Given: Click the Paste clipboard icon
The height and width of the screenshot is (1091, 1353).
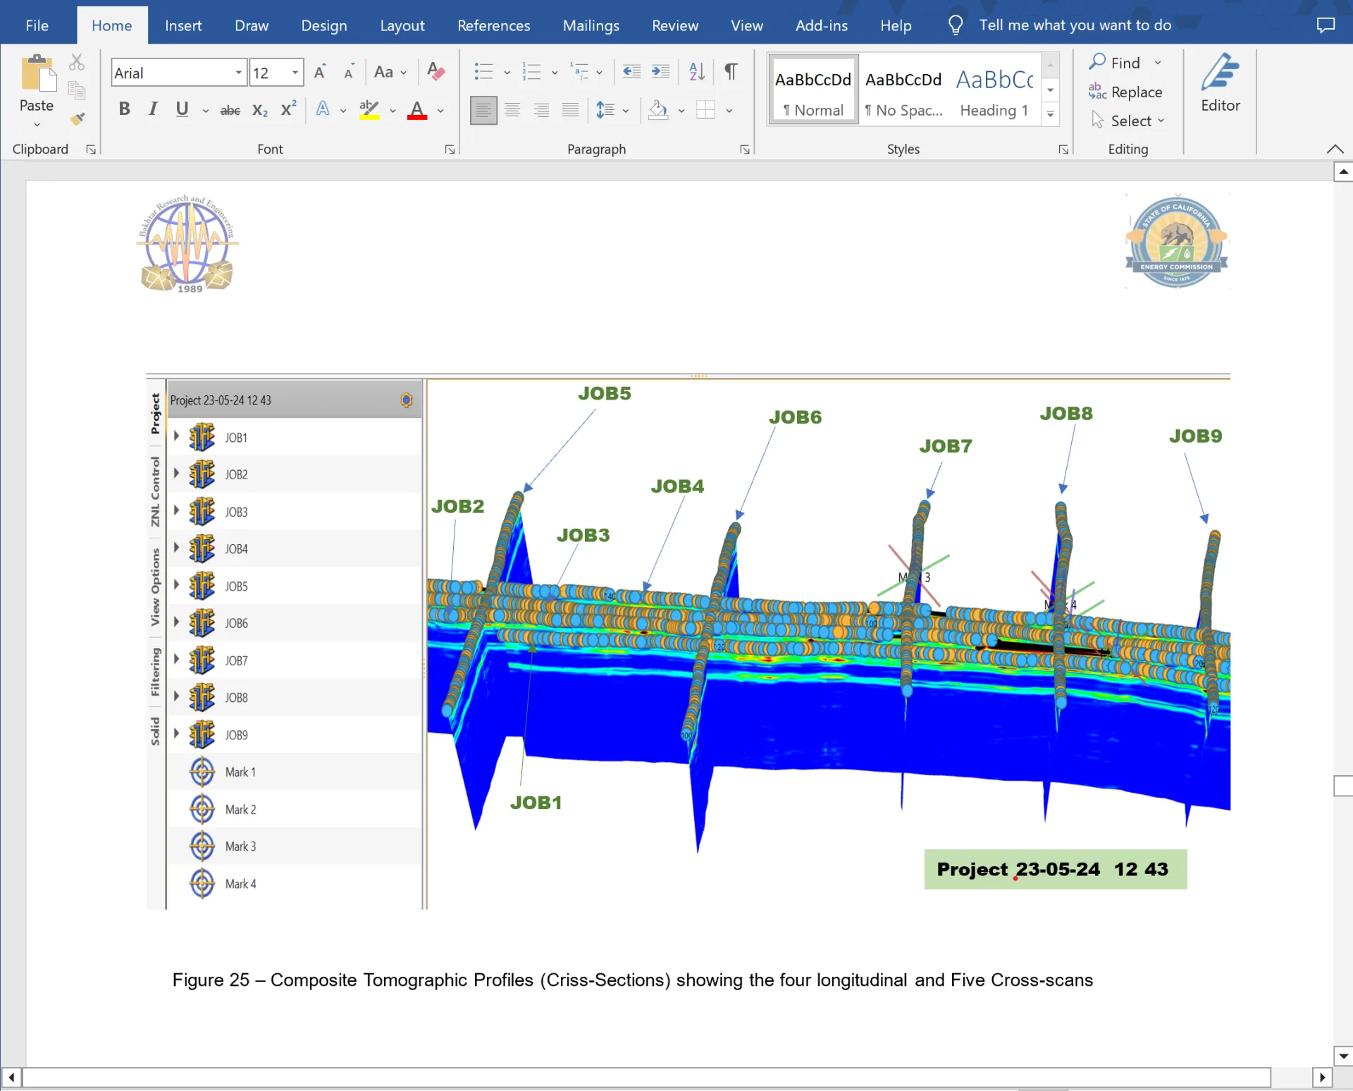Looking at the screenshot, I should click(37, 74).
